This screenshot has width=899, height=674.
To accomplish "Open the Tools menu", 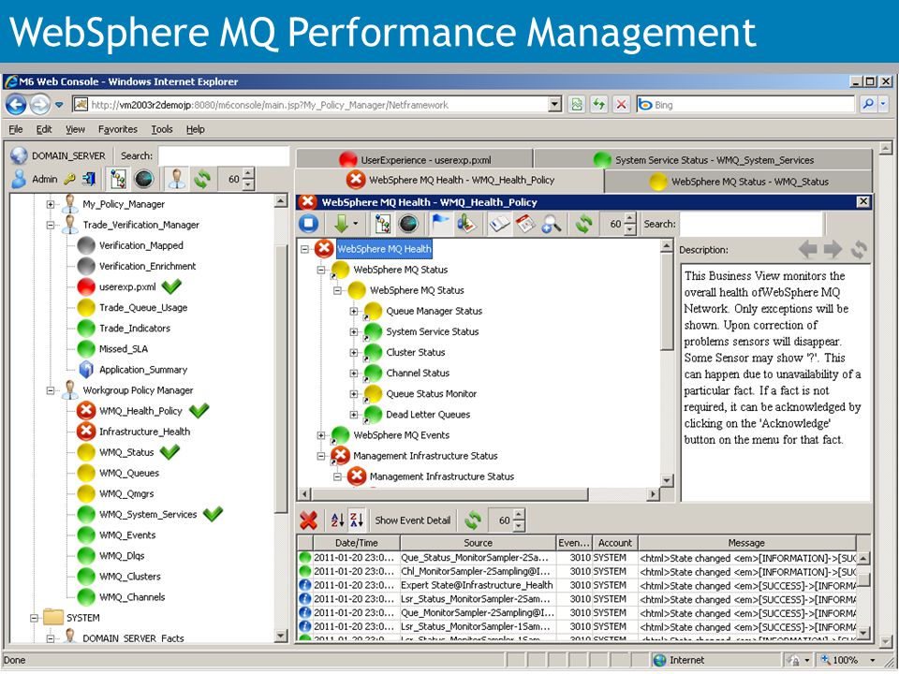I will (162, 129).
